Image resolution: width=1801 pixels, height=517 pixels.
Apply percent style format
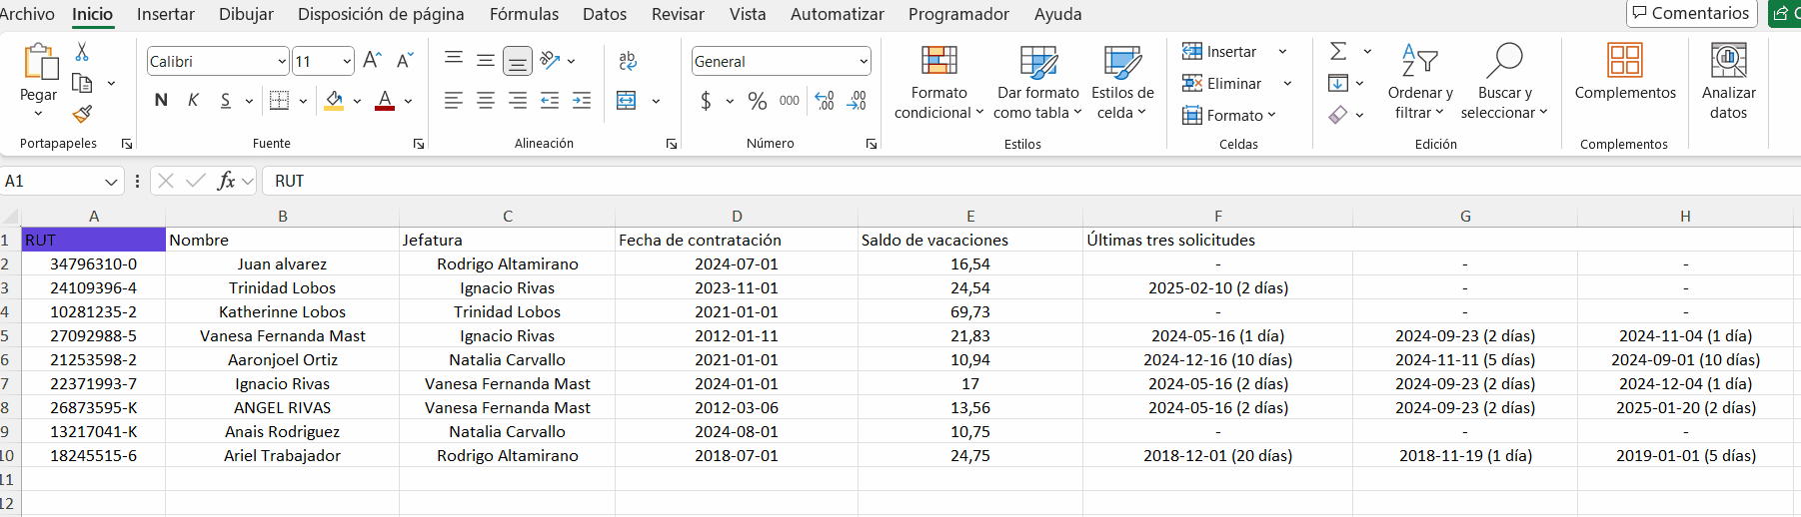[x=758, y=101]
